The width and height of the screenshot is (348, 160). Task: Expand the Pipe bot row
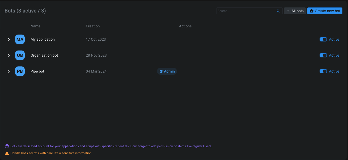9,71
